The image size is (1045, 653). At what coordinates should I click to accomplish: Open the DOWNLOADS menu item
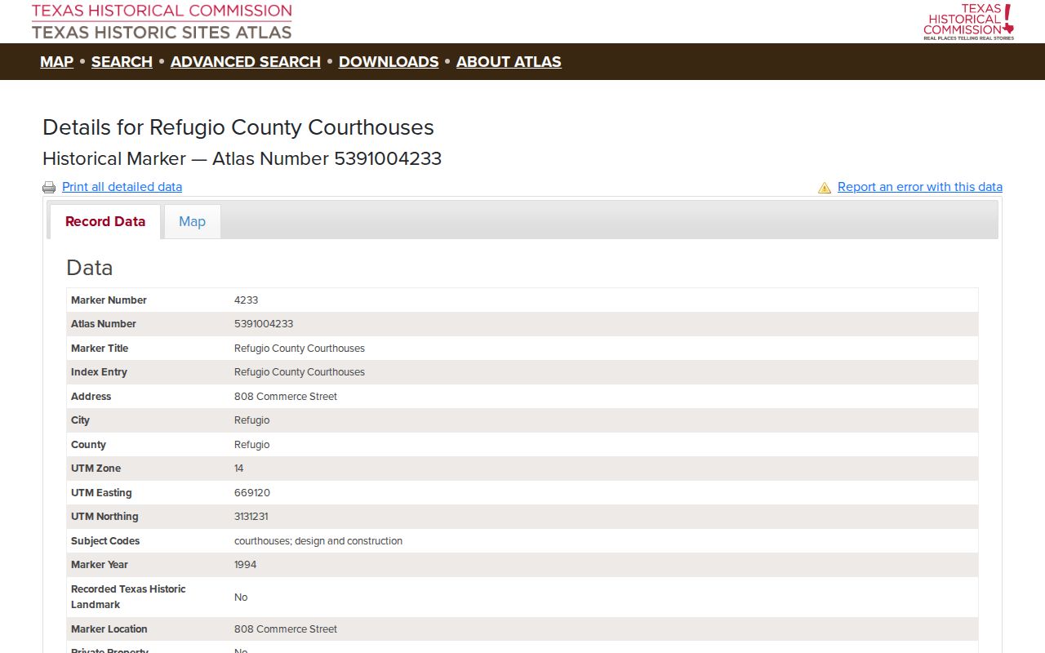(x=389, y=62)
